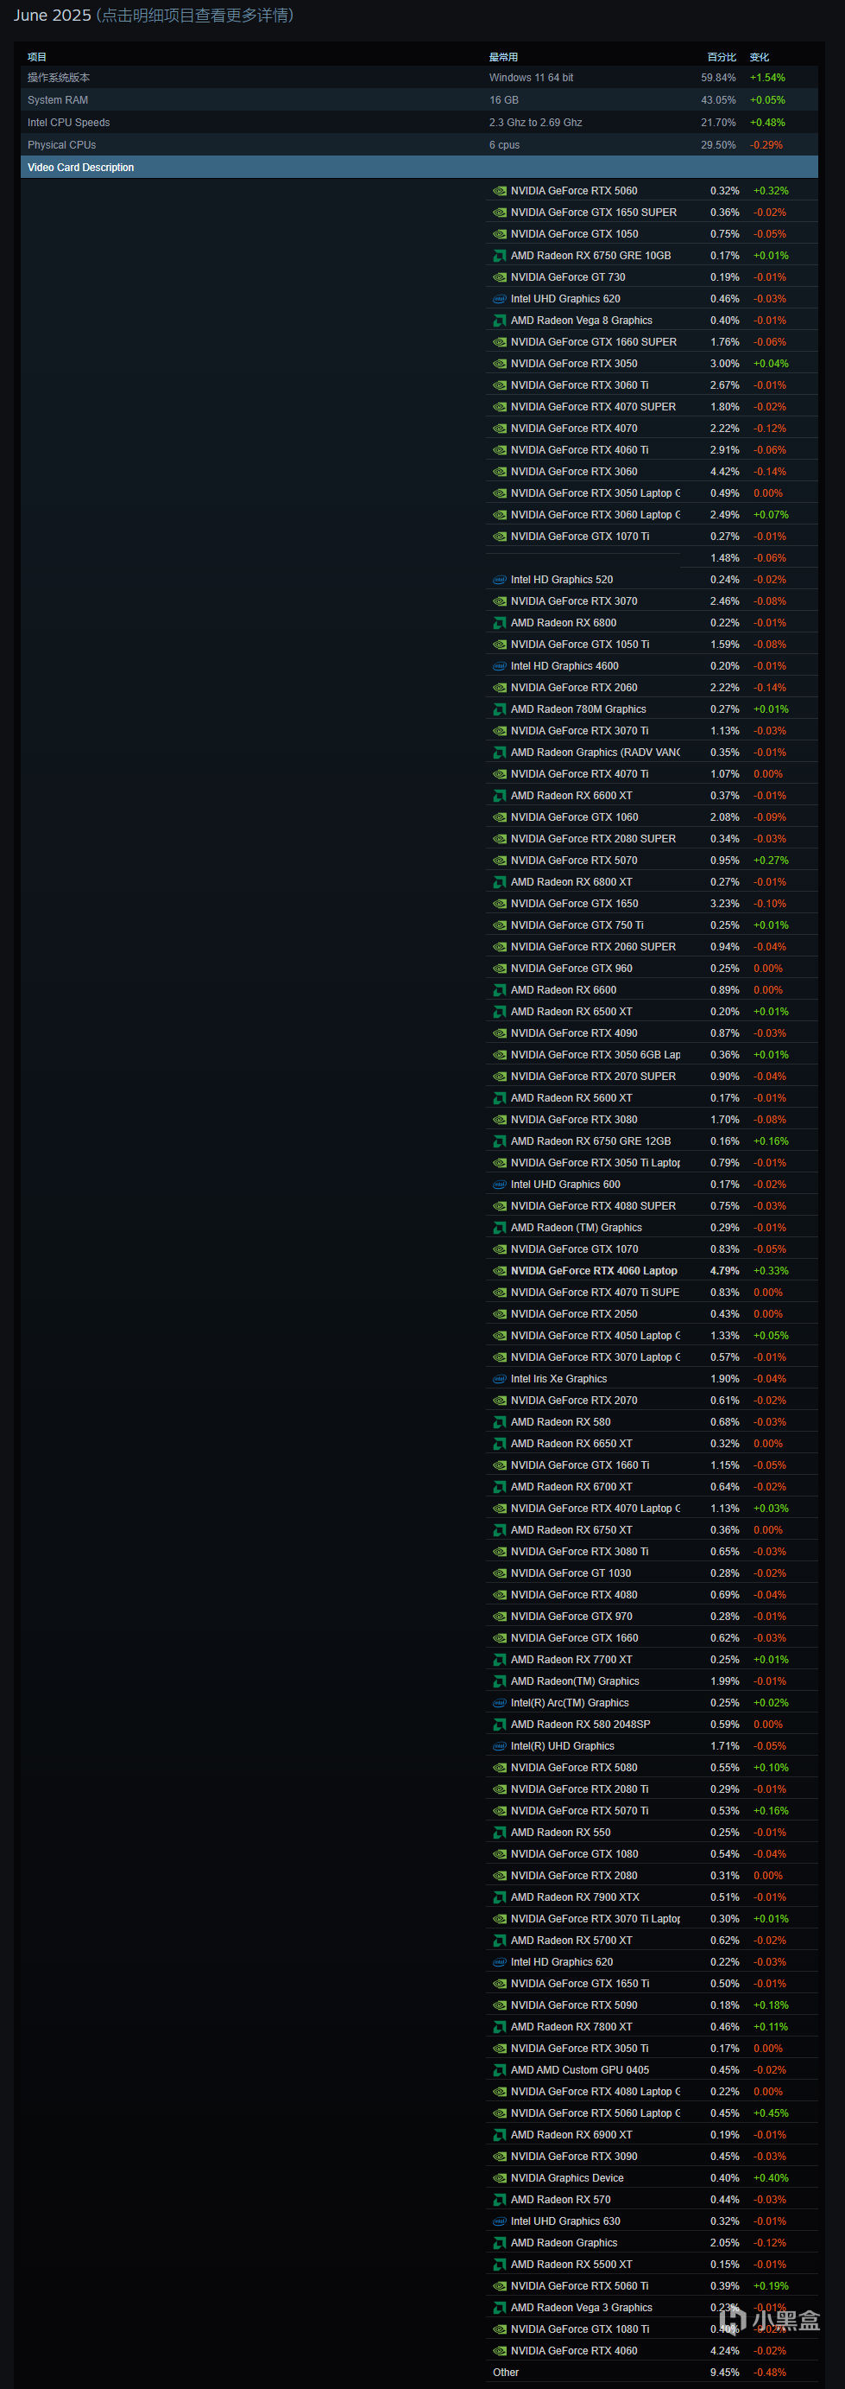This screenshot has width=845, height=2389.
Task: Click the NVIDIA icon beside GeForce RTX 5080
Action: (x=500, y=1768)
